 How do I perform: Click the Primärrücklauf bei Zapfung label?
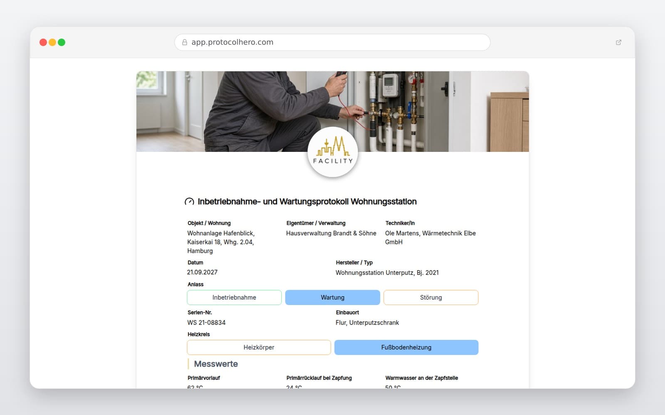coord(319,378)
